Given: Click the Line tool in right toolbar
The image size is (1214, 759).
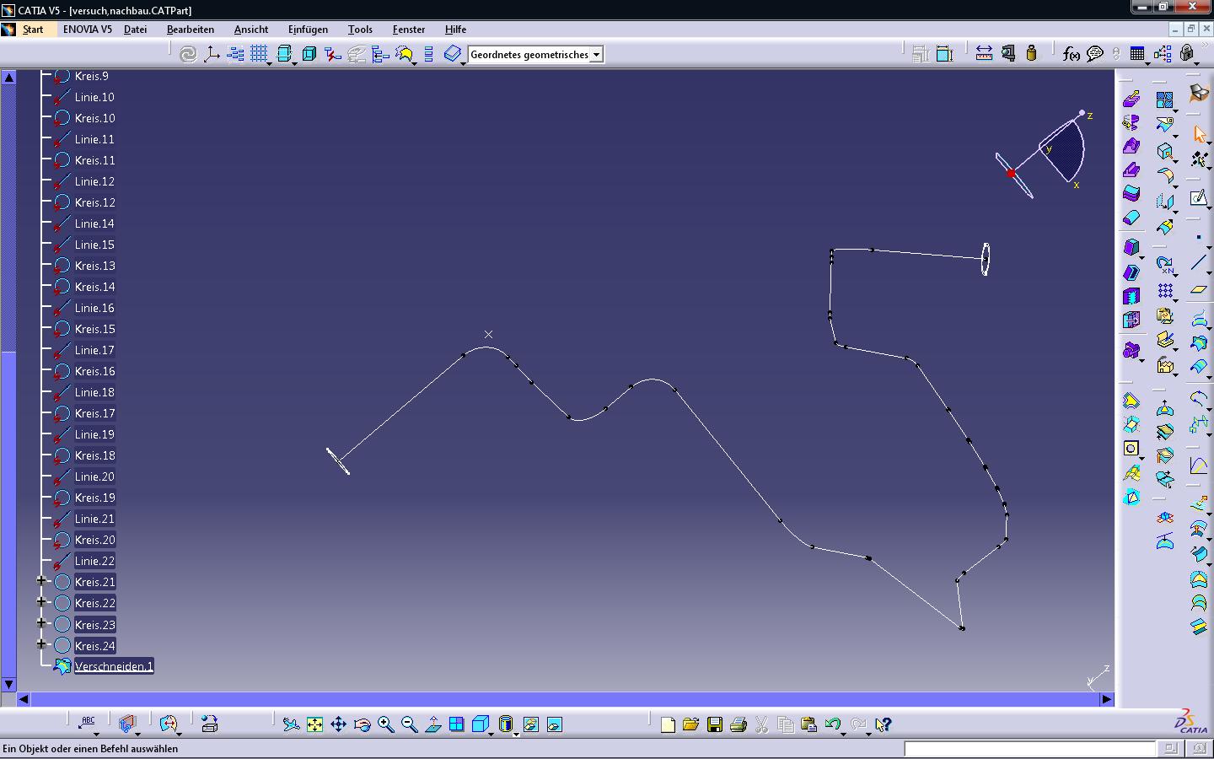Looking at the screenshot, I should click(1199, 263).
